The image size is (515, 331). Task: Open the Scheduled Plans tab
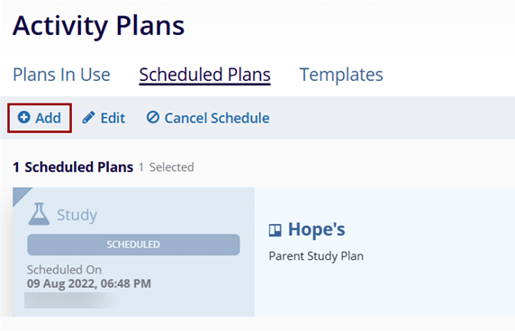pos(204,75)
